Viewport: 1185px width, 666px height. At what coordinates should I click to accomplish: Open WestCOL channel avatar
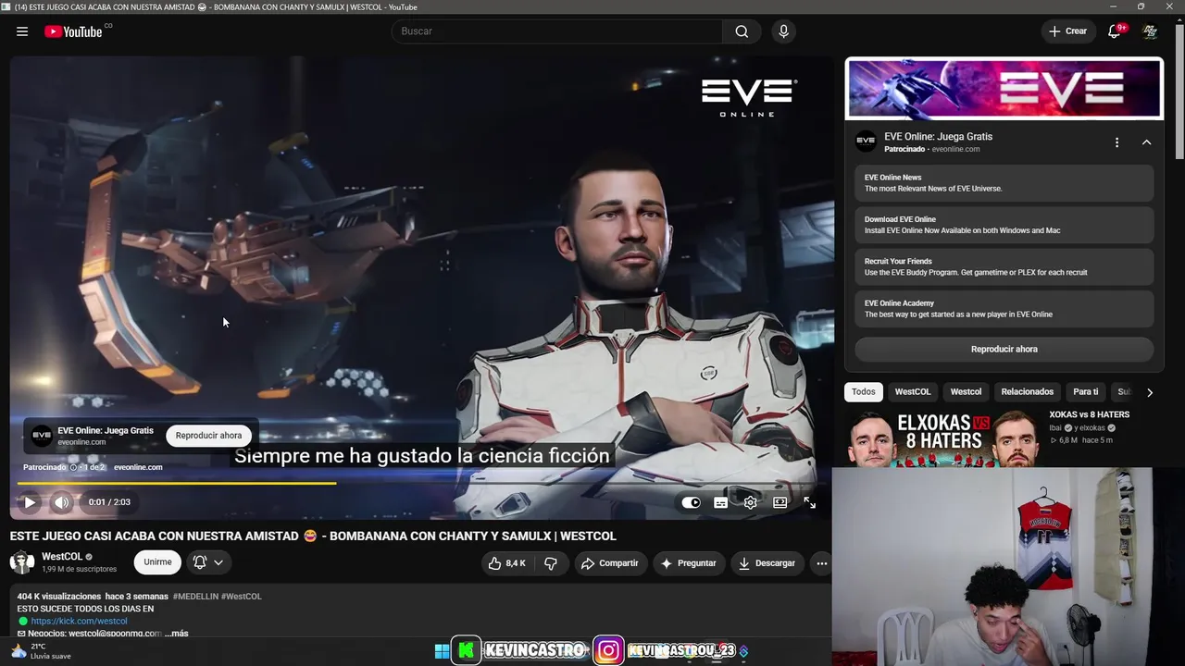[22, 561]
